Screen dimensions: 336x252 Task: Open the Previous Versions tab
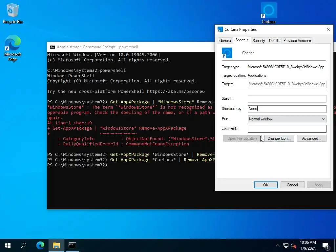[297, 41]
